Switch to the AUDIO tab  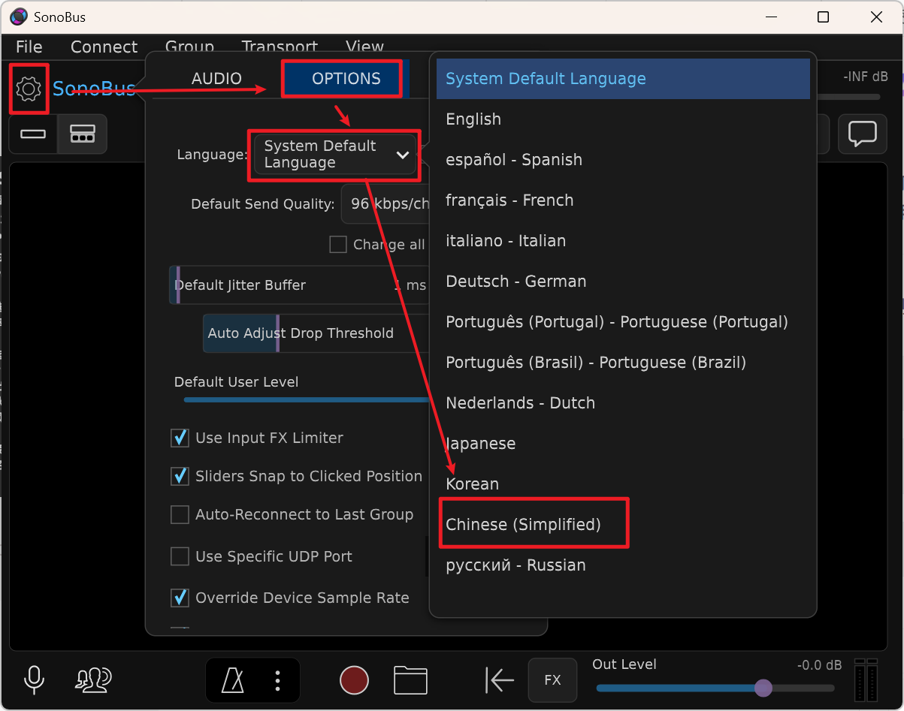click(x=216, y=79)
